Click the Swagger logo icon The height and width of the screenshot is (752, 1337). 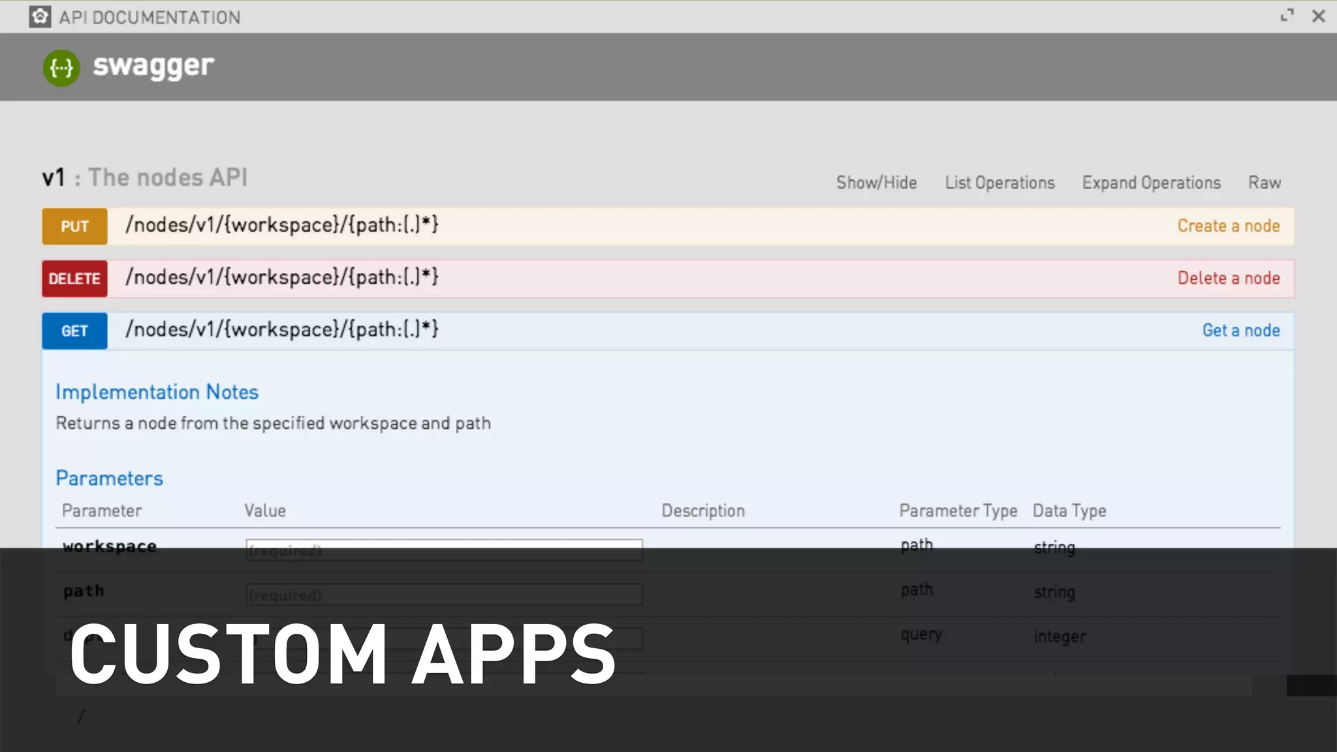coord(61,67)
